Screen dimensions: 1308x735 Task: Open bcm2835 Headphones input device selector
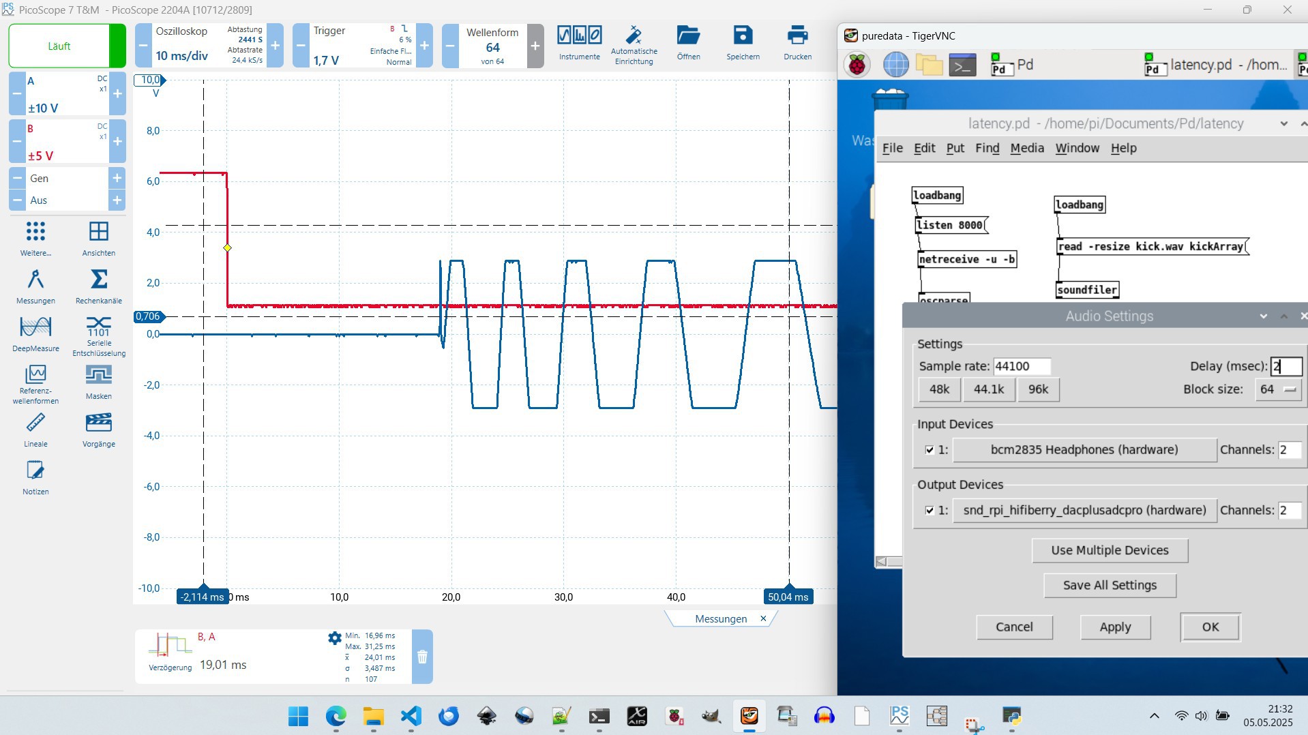[1084, 450]
